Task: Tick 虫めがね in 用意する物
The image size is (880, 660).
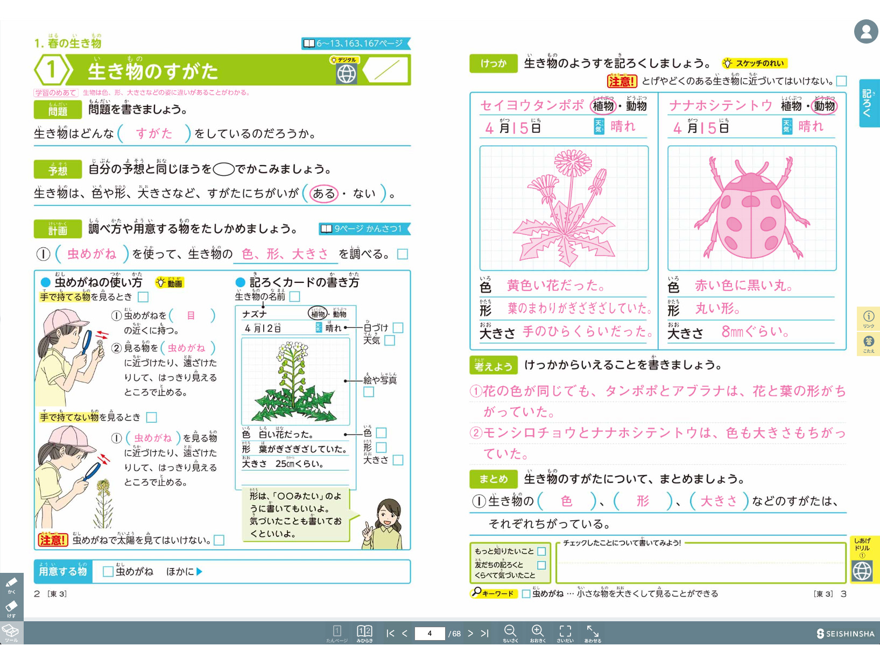Action: coord(108,571)
